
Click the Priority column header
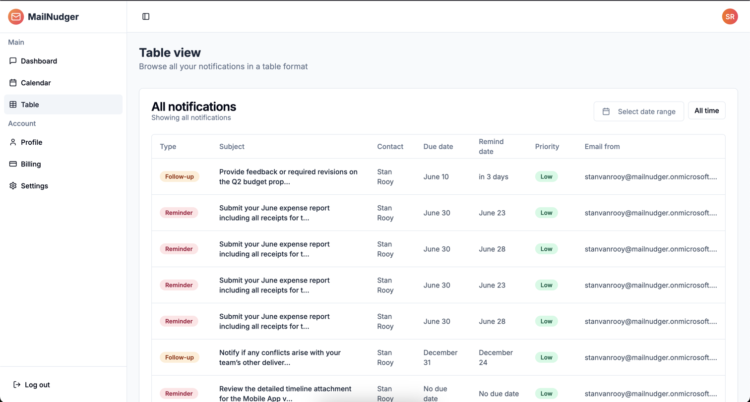click(x=547, y=147)
